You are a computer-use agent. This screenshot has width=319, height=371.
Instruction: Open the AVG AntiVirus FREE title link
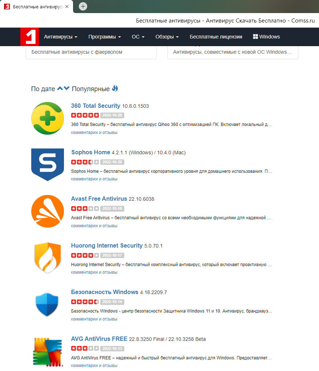click(x=99, y=339)
